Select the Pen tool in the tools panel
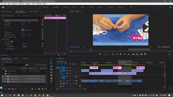Image resolution: width=173 pixels, height=97 pixels. tap(51, 75)
